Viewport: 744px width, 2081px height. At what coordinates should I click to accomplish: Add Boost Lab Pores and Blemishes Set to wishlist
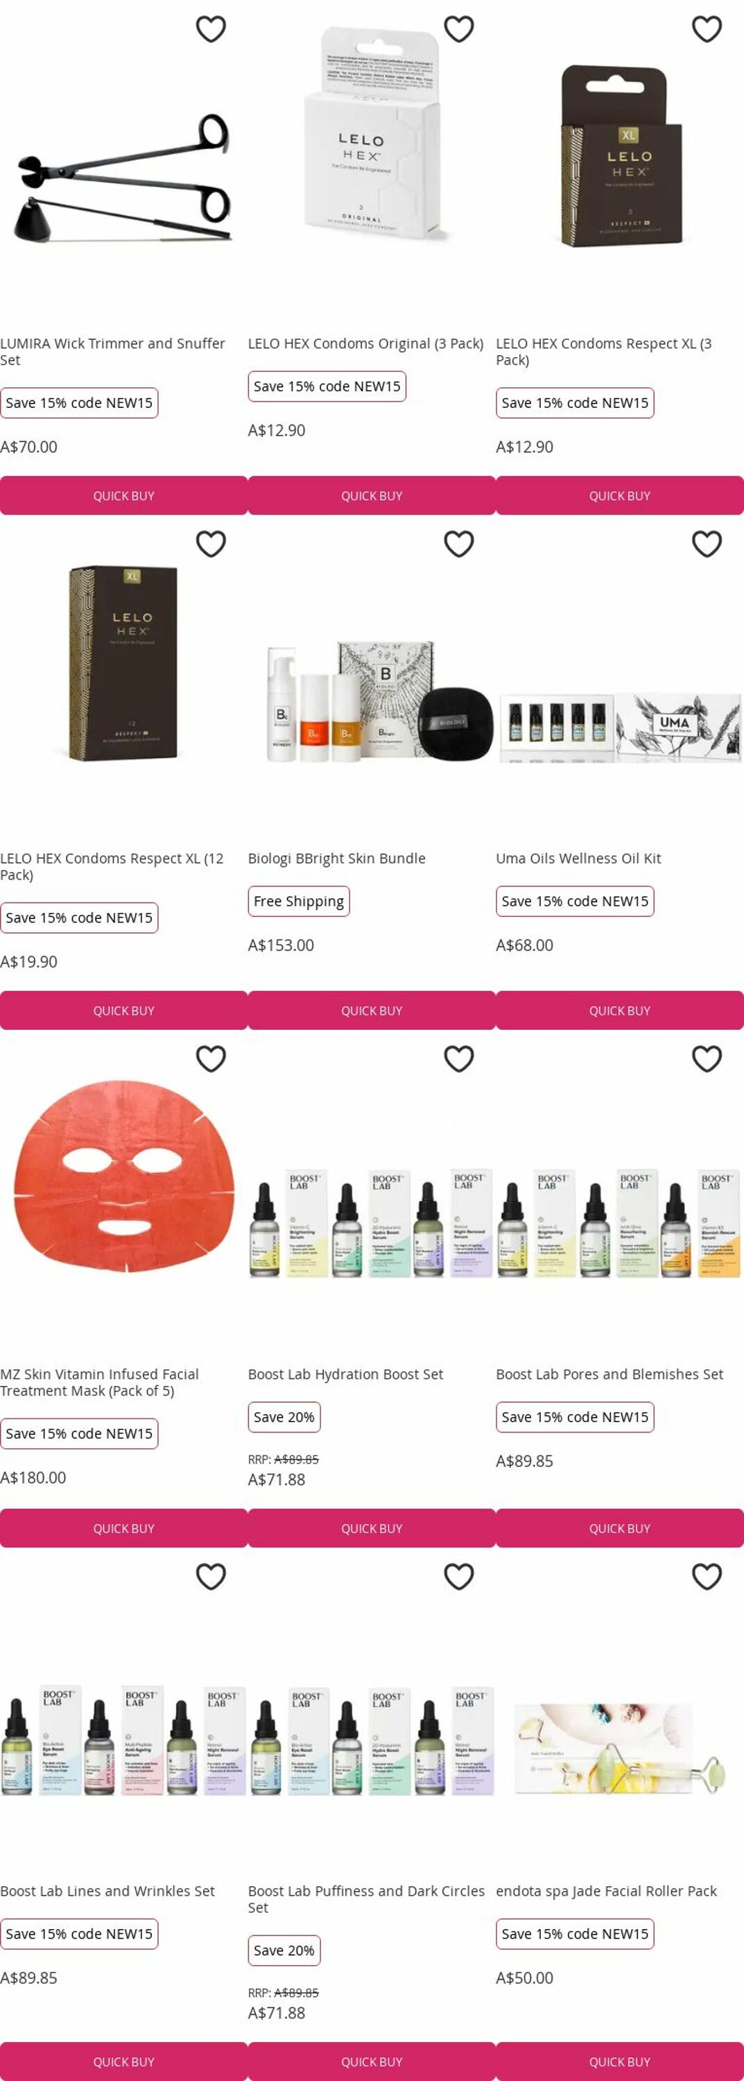[x=707, y=1059]
